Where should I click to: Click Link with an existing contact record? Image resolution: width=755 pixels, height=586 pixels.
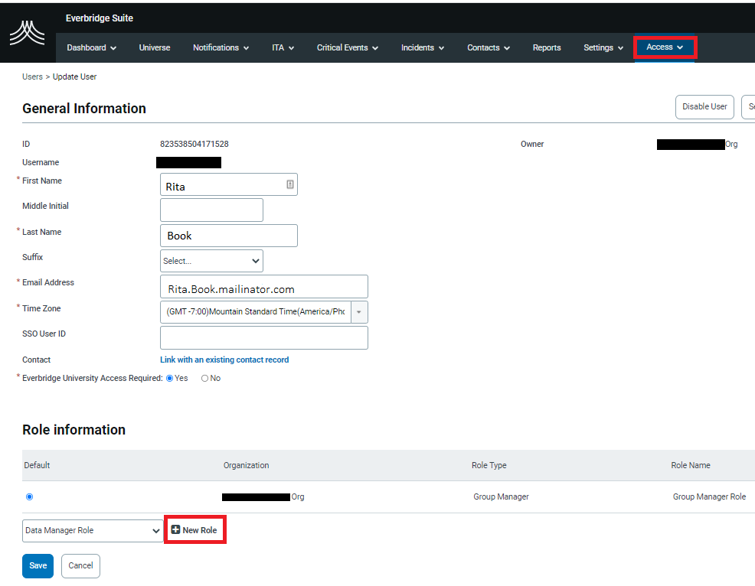[224, 360]
